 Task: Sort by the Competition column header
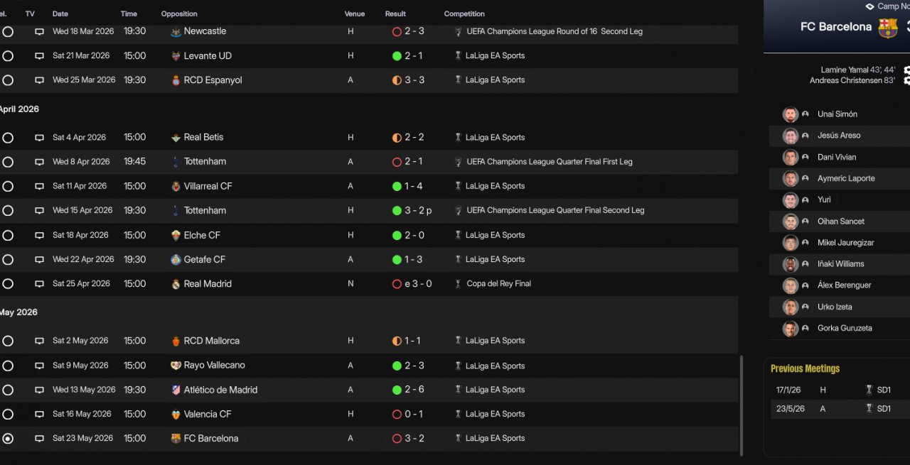(464, 14)
